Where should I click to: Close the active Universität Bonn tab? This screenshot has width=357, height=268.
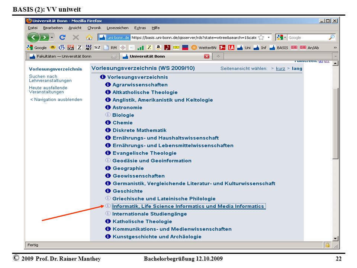pyautogui.click(x=207, y=56)
